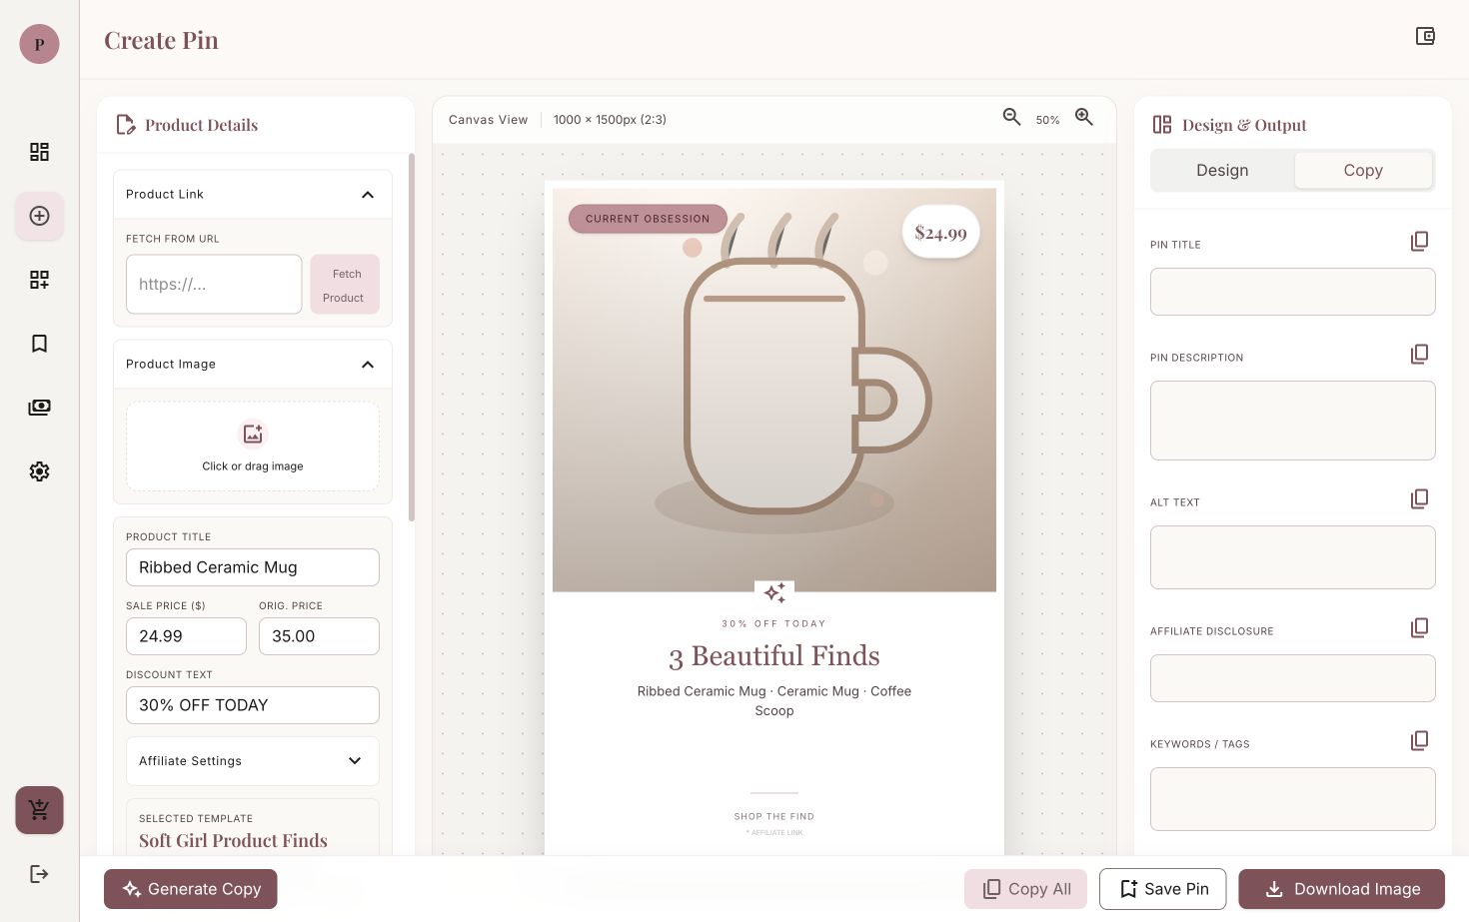This screenshot has width=1469, height=922.
Task: Click Fetch Product button
Action: tap(345, 285)
